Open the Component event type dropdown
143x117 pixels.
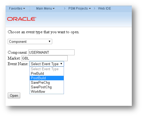[x=30, y=41]
